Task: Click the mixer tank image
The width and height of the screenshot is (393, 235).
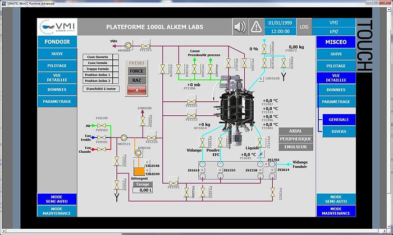Action: coord(234,104)
